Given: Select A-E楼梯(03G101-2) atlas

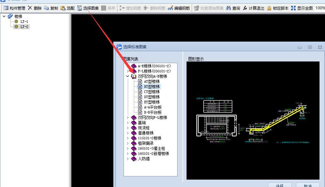Looking at the screenshot, I should tap(154, 66).
